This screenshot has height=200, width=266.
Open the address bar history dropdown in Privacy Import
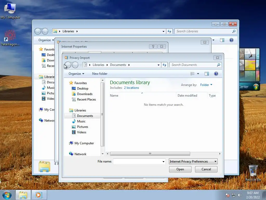(158, 65)
